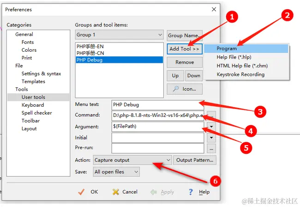
Task: Choose HTML Help file (*.chm) entry
Action: [246, 66]
